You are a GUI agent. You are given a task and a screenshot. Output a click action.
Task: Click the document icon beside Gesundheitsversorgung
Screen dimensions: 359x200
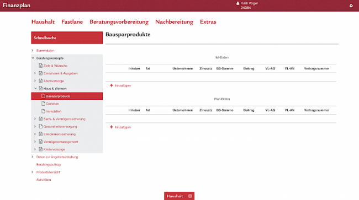40,126
